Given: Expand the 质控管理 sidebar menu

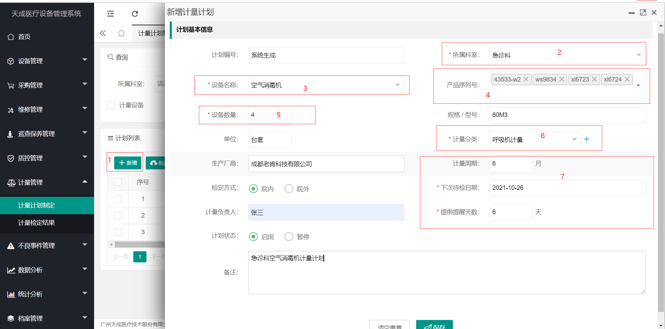Looking at the screenshot, I should (x=47, y=158).
